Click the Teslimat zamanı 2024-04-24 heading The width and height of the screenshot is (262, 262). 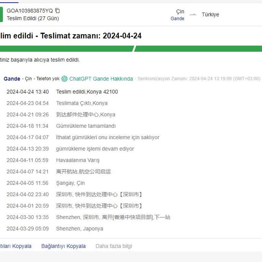[71, 35]
